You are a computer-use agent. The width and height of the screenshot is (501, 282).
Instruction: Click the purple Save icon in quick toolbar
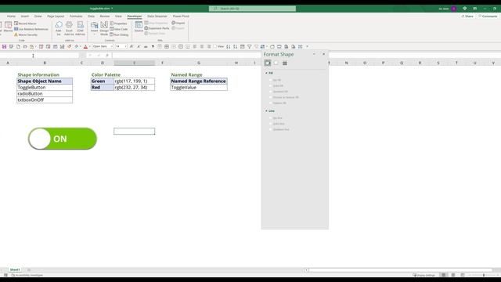tap(4, 47)
